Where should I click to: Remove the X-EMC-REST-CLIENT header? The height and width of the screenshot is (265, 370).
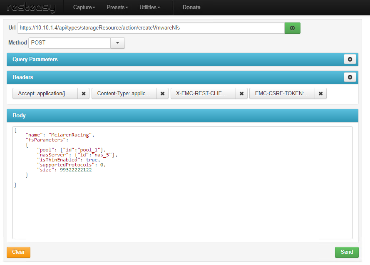(x=241, y=94)
